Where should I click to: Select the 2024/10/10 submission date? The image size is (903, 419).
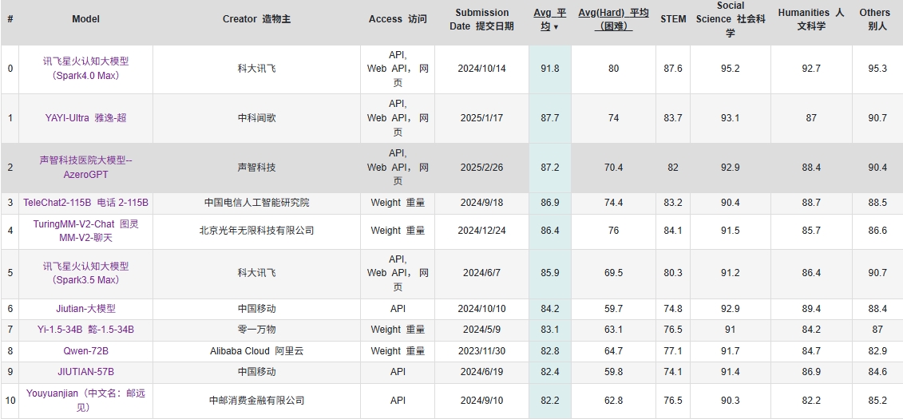[x=482, y=309]
